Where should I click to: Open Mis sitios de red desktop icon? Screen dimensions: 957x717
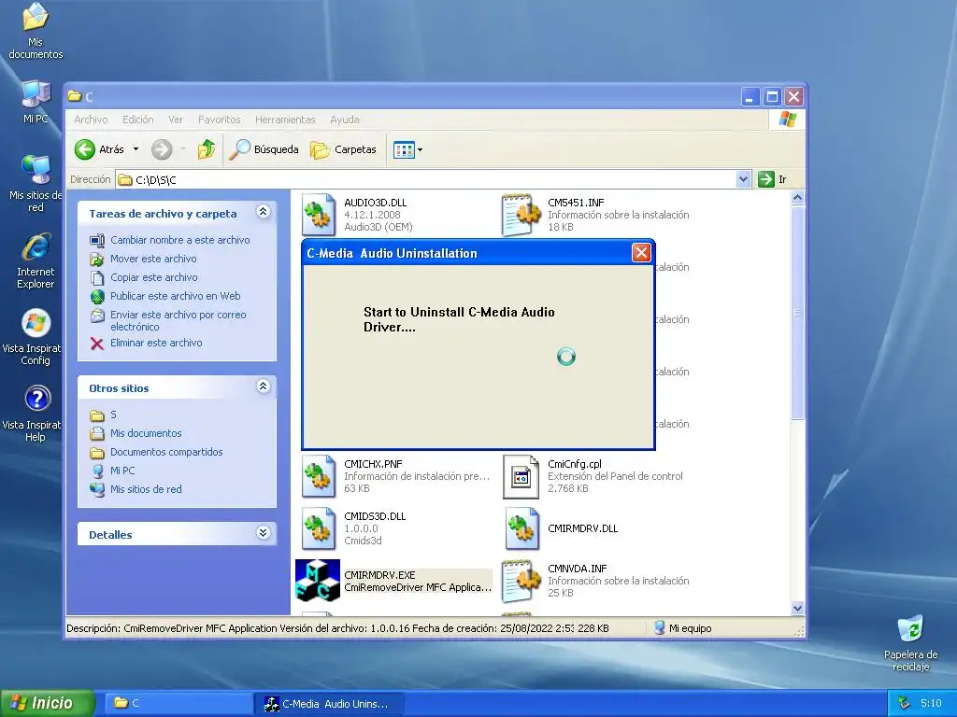tap(36, 183)
